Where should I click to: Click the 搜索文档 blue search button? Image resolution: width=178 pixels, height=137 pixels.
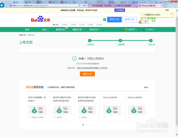point(114,20)
